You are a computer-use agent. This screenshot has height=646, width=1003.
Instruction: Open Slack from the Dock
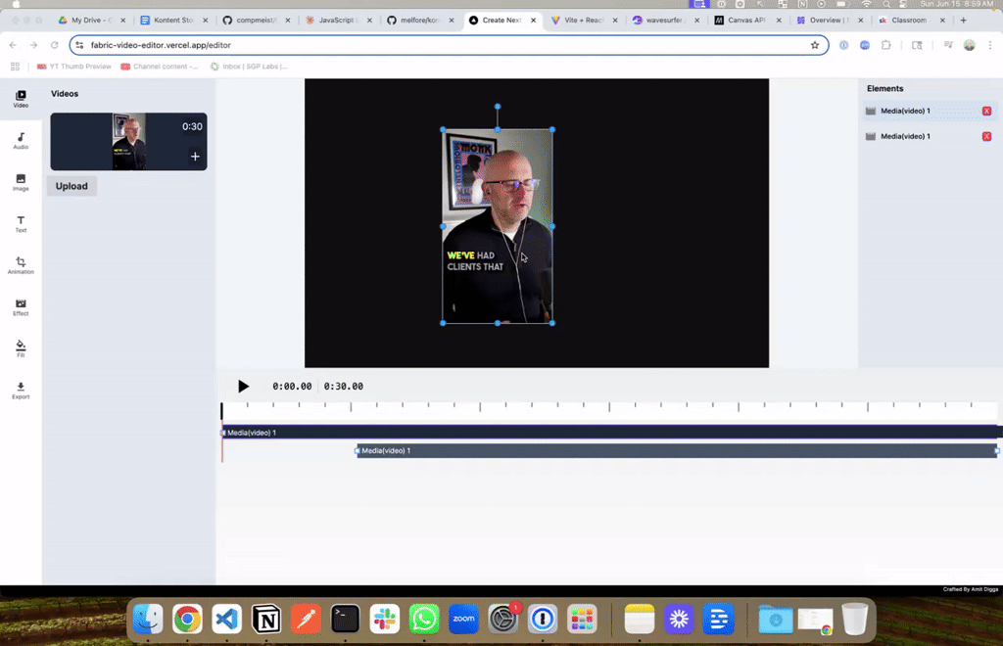384,620
